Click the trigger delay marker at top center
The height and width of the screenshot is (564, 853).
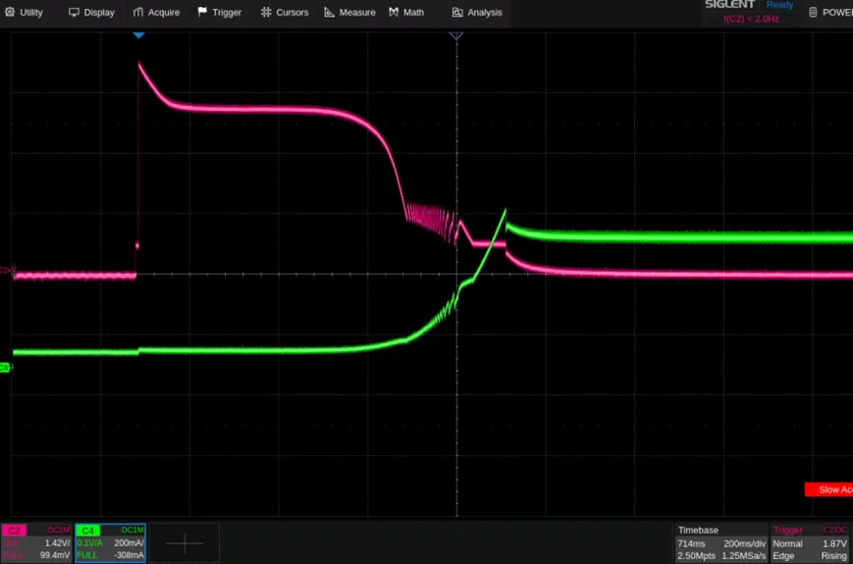[455, 36]
